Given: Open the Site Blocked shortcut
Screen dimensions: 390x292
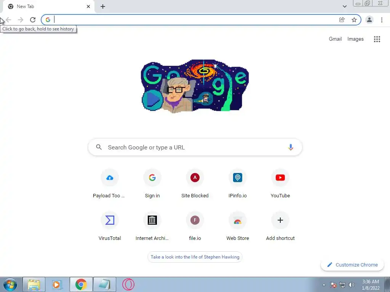Looking at the screenshot, I should tap(195, 184).
